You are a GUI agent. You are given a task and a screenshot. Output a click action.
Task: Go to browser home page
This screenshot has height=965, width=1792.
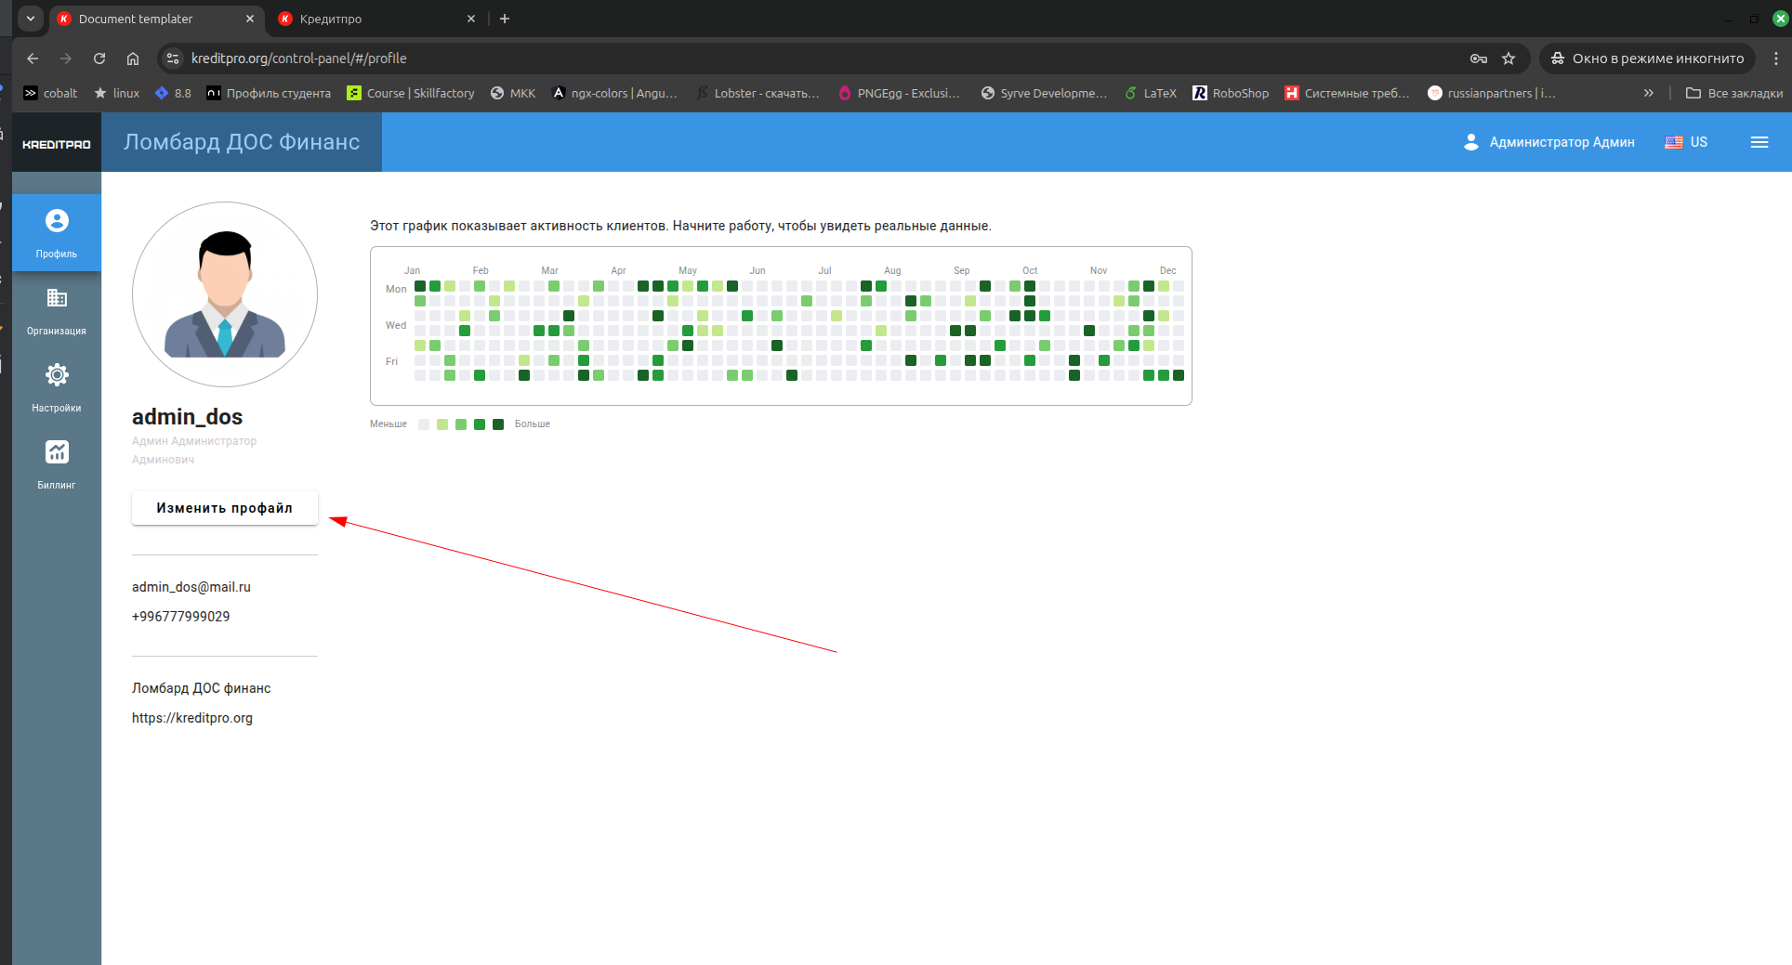tap(133, 59)
